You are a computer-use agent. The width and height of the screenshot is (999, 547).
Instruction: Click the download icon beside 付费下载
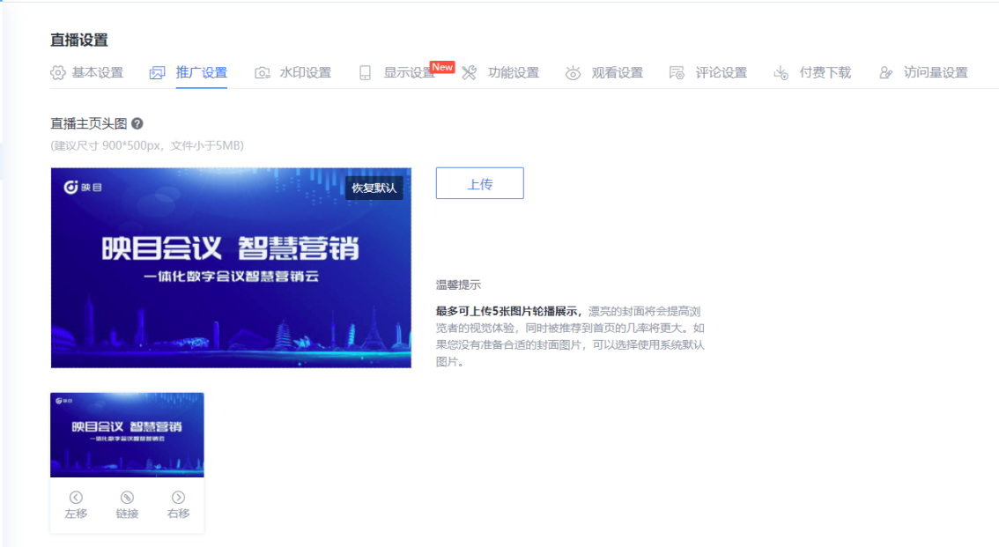tap(781, 72)
